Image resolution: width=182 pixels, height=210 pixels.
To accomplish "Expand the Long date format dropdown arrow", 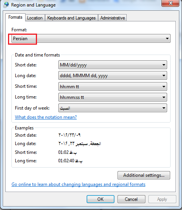I will (x=164, y=76).
